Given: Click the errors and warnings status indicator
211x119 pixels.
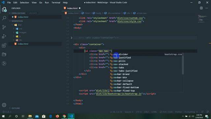Looking at the screenshot, I should coord(7,112).
